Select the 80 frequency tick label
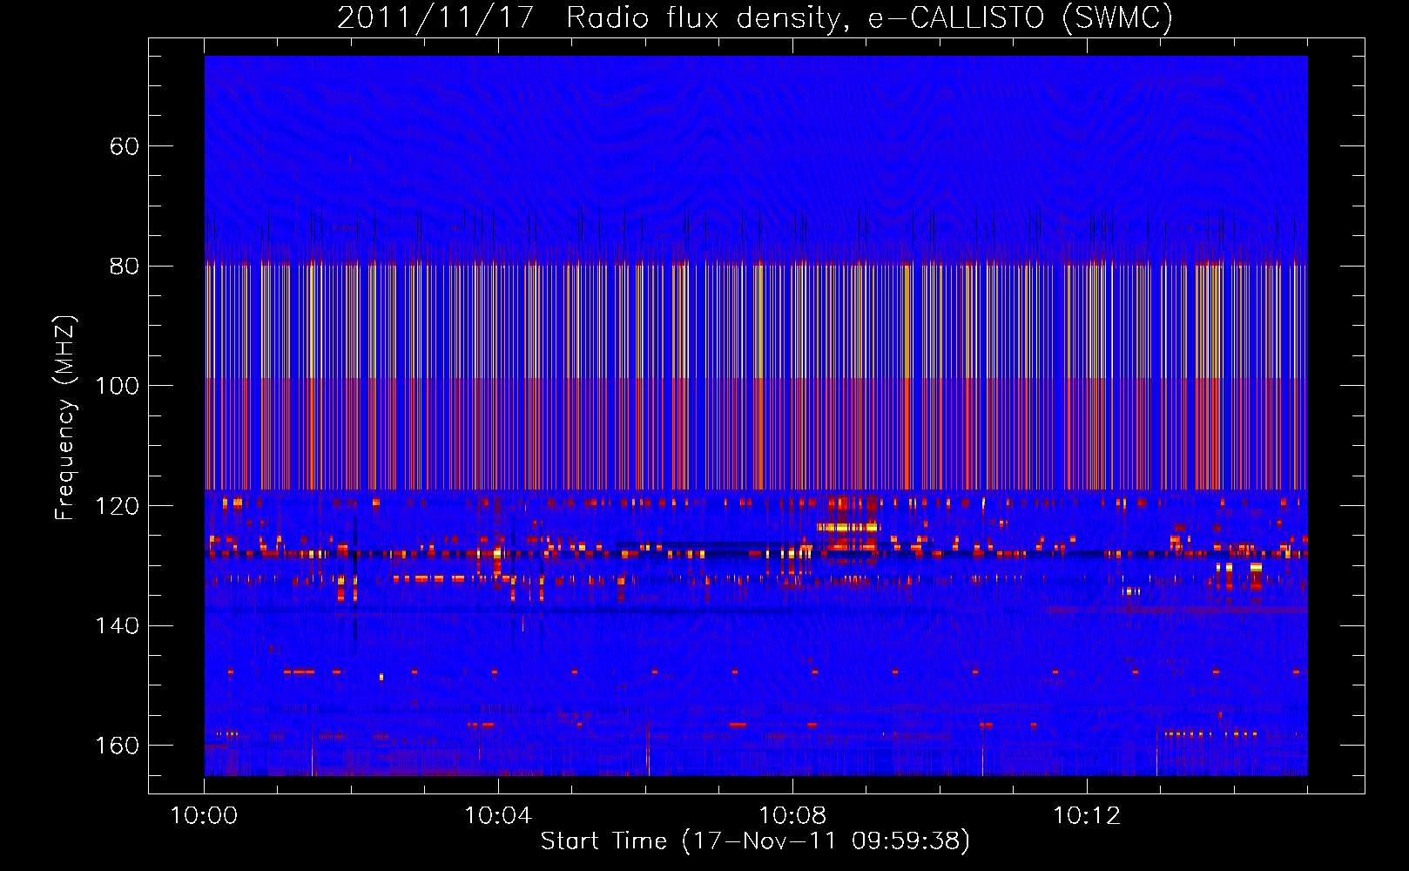 point(124,266)
